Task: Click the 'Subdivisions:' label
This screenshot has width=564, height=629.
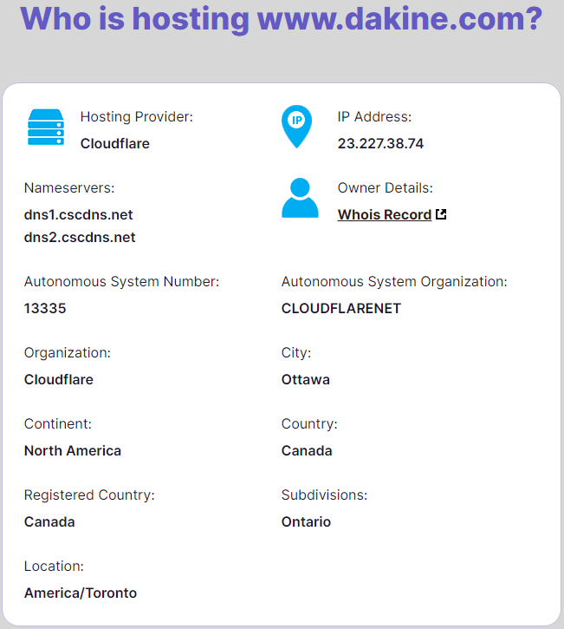Action: [325, 495]
